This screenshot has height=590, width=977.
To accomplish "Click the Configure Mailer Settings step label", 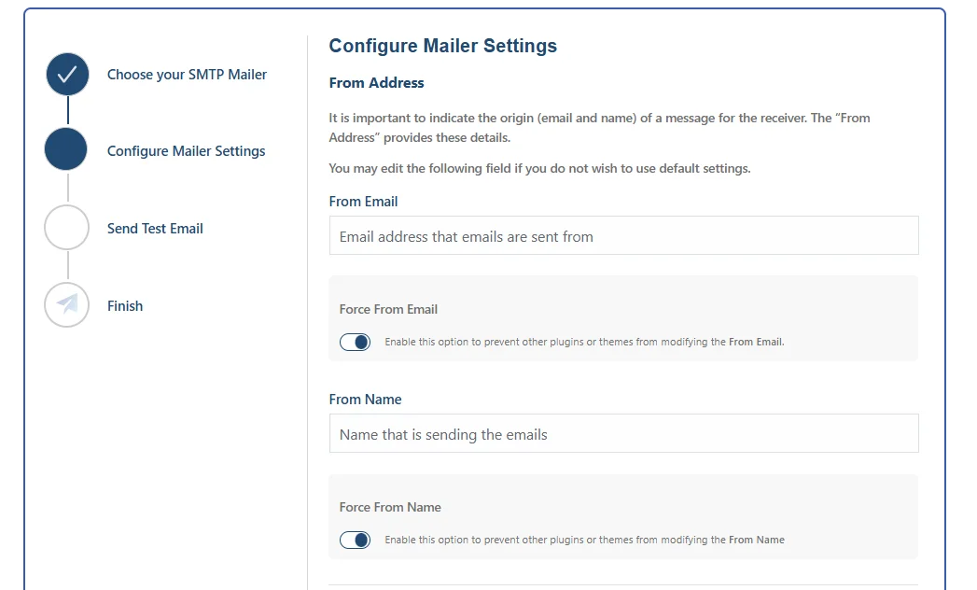I will point(186,150).
